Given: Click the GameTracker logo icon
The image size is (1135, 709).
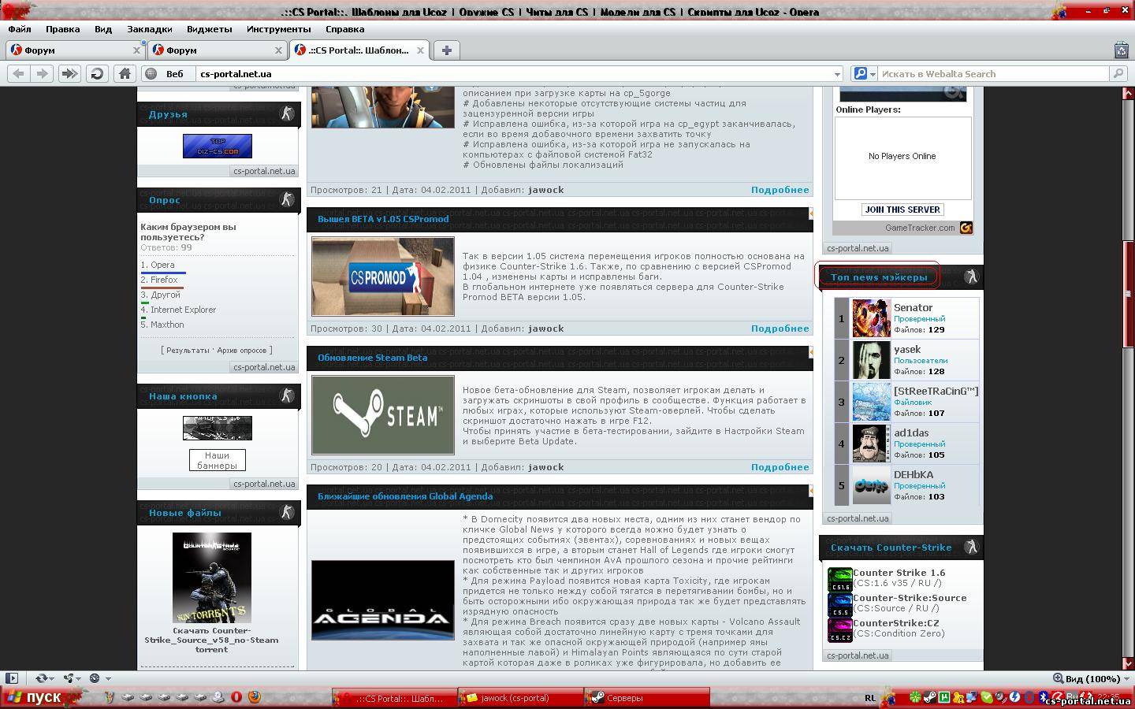Looking at the screenshot, I should [966, 228].
